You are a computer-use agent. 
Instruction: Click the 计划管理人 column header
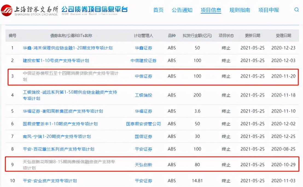(143, 36)
